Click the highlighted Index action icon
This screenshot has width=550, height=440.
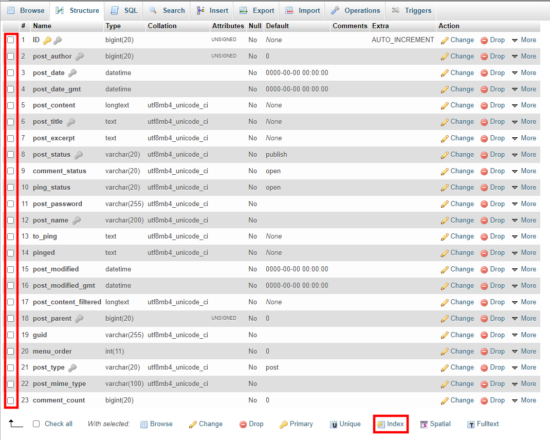click(391, 424)
